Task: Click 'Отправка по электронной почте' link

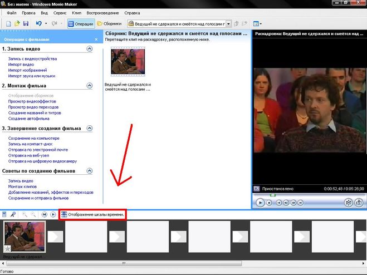Action: pos(38,150)
